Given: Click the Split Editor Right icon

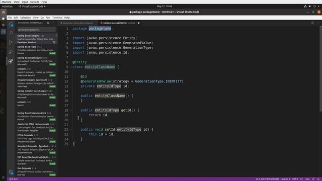Looking at the screenshot, I should [x=312, y=23].
